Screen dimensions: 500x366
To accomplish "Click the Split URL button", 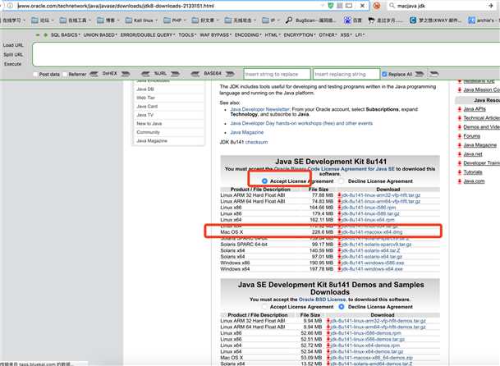I will (x=13, y=54).
